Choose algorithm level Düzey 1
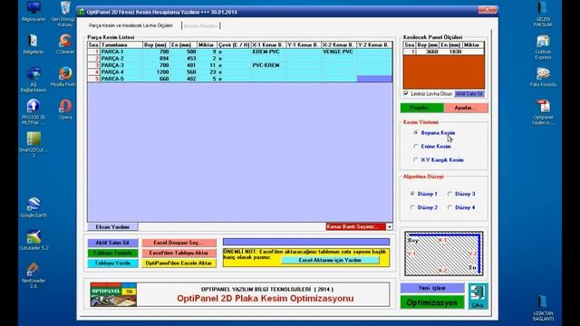This screenshot has height=326, width=580. pyautogui.click(x=412, y=194)
